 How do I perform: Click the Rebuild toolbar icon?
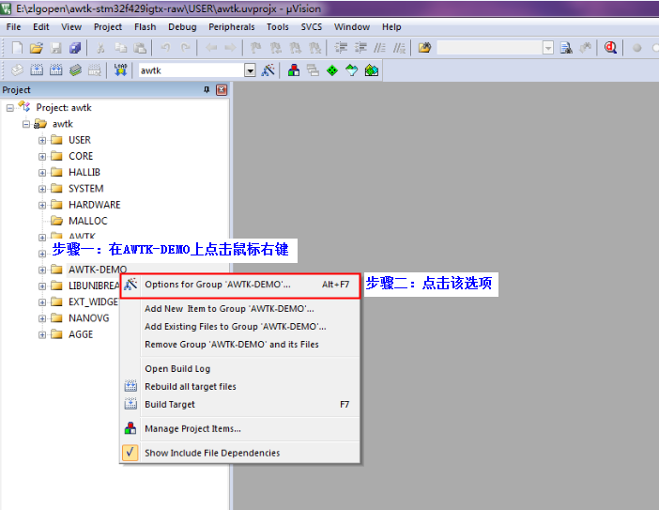click(56, 70)
